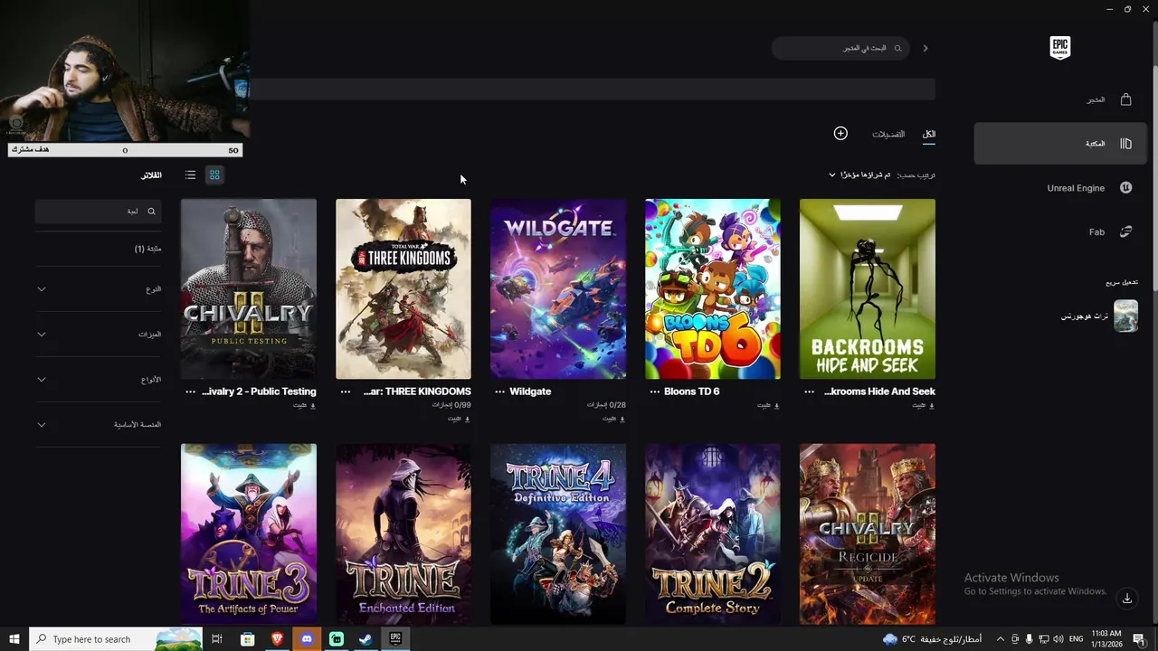Image resolution: width=1158 pixels, height=651 pixels.
Task: Click the Wildgate title text
Action: coord(530,392)
